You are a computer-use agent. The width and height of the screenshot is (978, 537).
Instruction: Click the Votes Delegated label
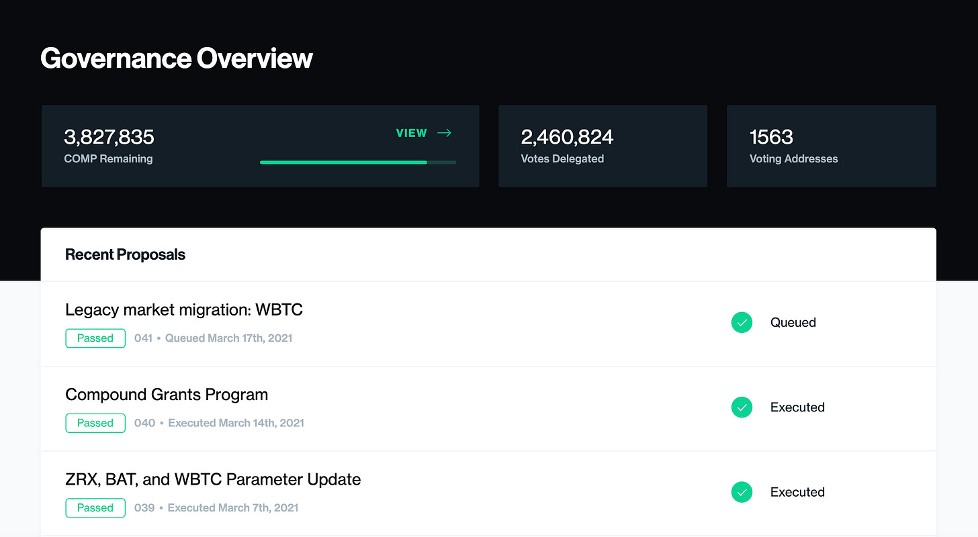[562, 159]
